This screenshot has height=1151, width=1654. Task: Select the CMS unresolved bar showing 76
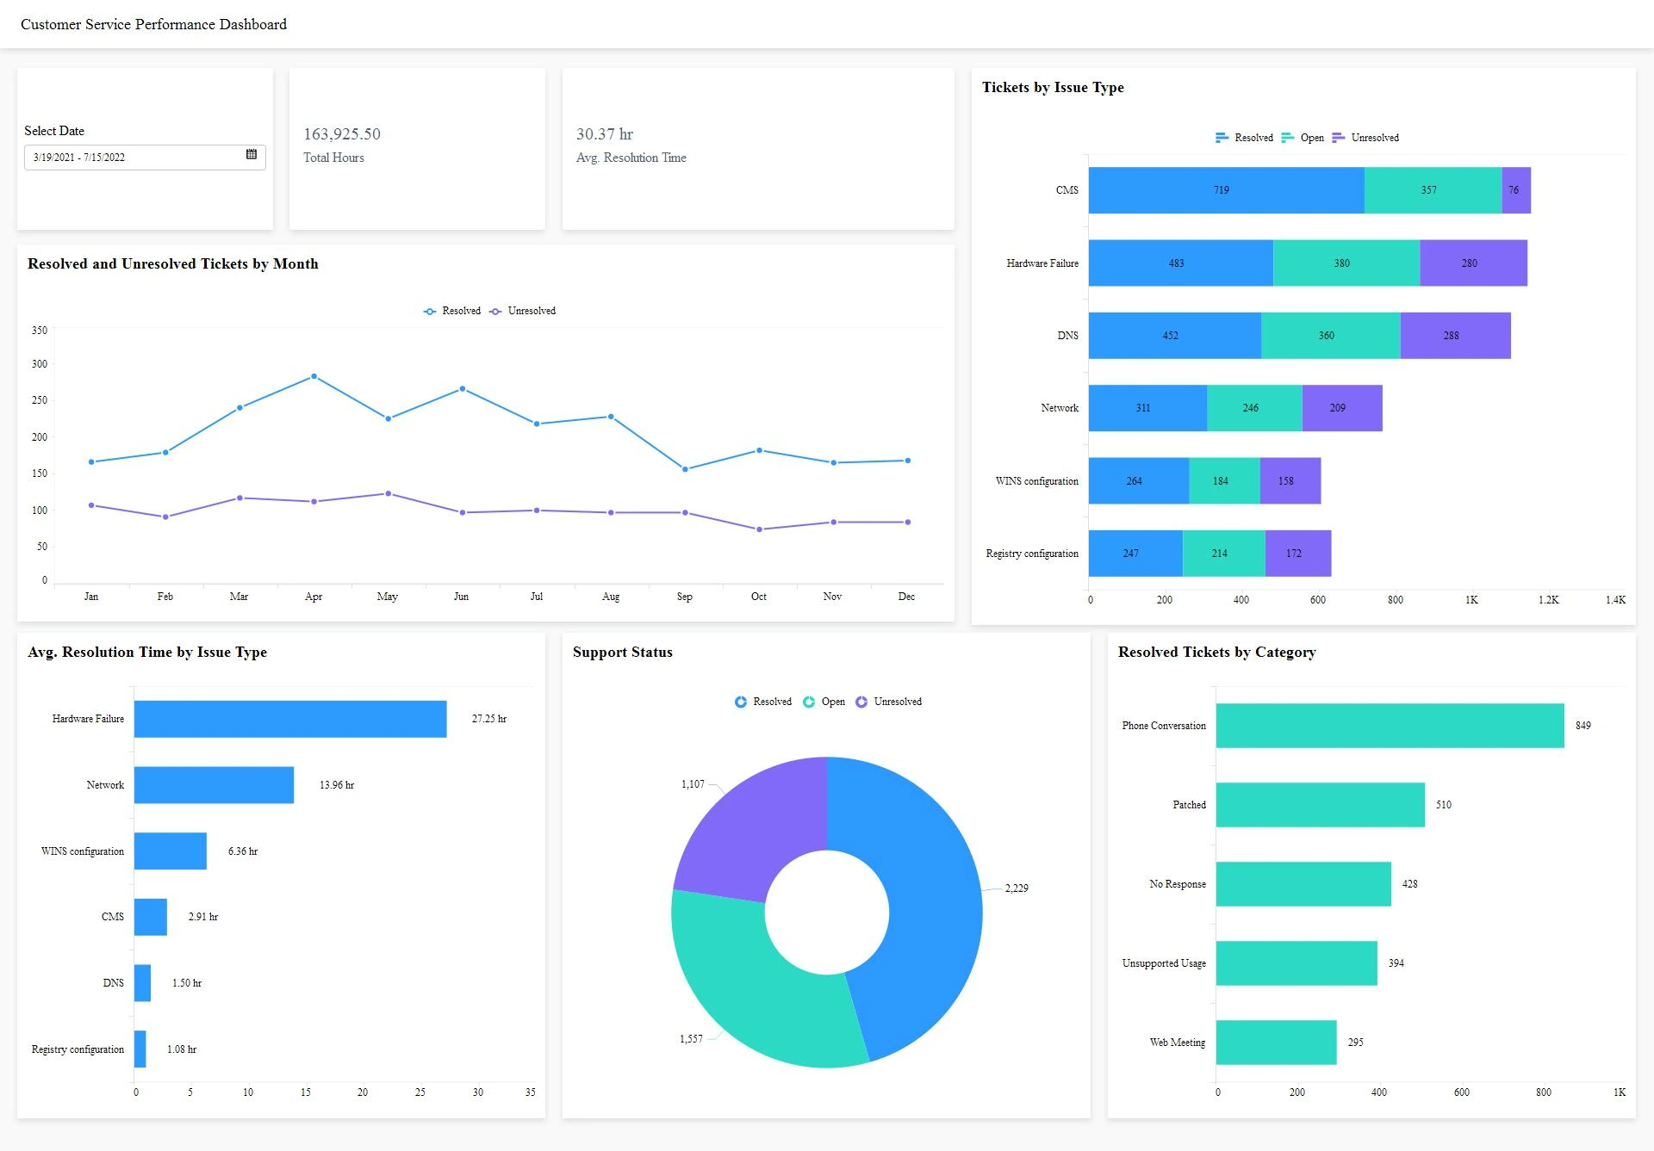tap(1516, 190)
